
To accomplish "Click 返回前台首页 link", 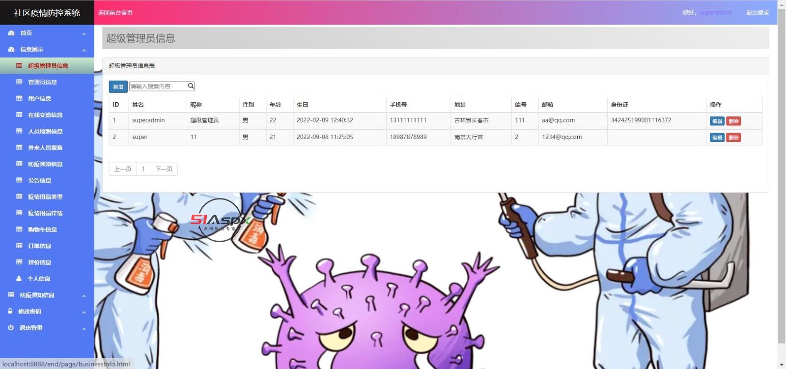I will 115,12.
